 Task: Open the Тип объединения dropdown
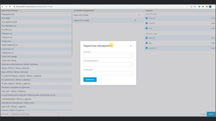pos(108,64)
